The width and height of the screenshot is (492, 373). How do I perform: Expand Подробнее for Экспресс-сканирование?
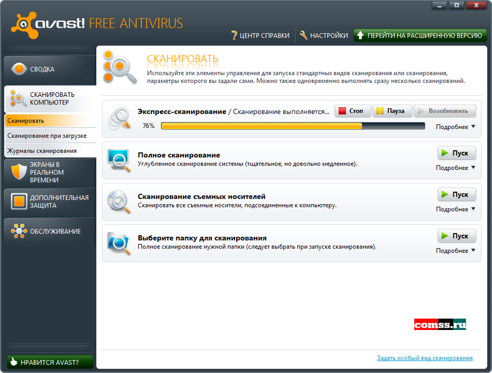(456, 127)
